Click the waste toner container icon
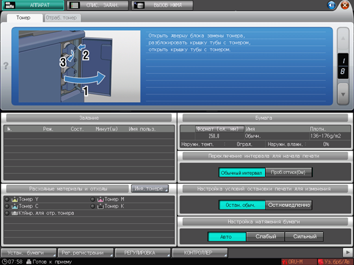 [x=14, y=213]
